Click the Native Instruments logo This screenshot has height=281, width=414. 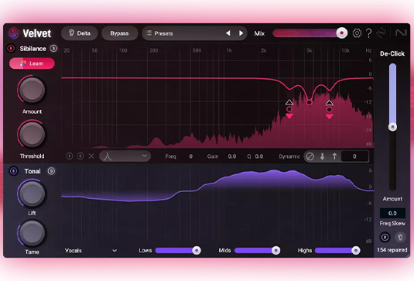tap(401, 33)
